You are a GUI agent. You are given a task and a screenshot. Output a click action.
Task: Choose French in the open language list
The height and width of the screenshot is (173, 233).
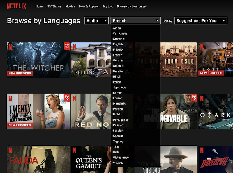click(118, 55)
